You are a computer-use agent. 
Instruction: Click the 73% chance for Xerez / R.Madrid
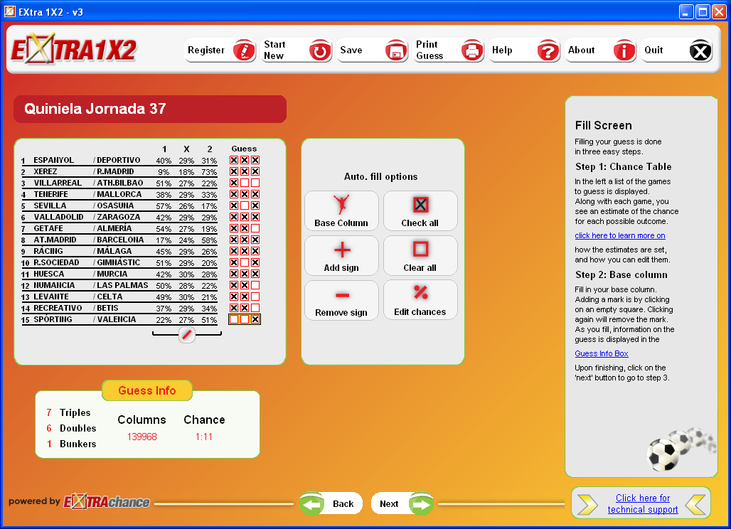pos(209,172)
